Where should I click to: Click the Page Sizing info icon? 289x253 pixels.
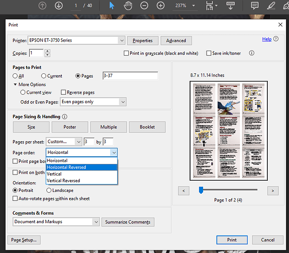tap(65, 116)
